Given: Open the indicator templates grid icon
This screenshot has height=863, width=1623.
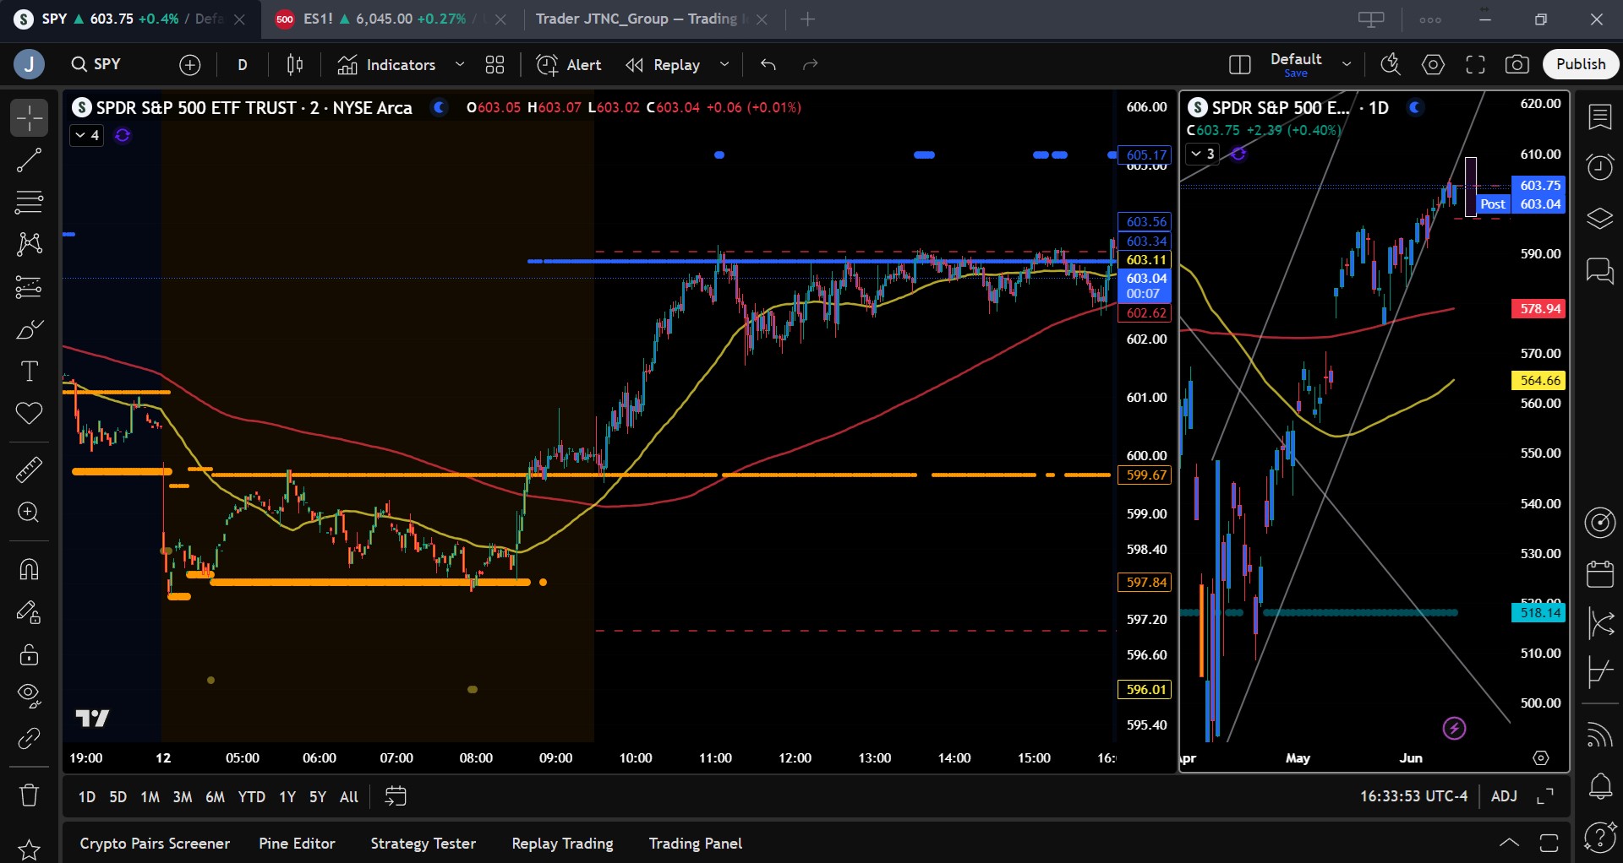Looking at the screenshot, I should (x=495, y=65).
